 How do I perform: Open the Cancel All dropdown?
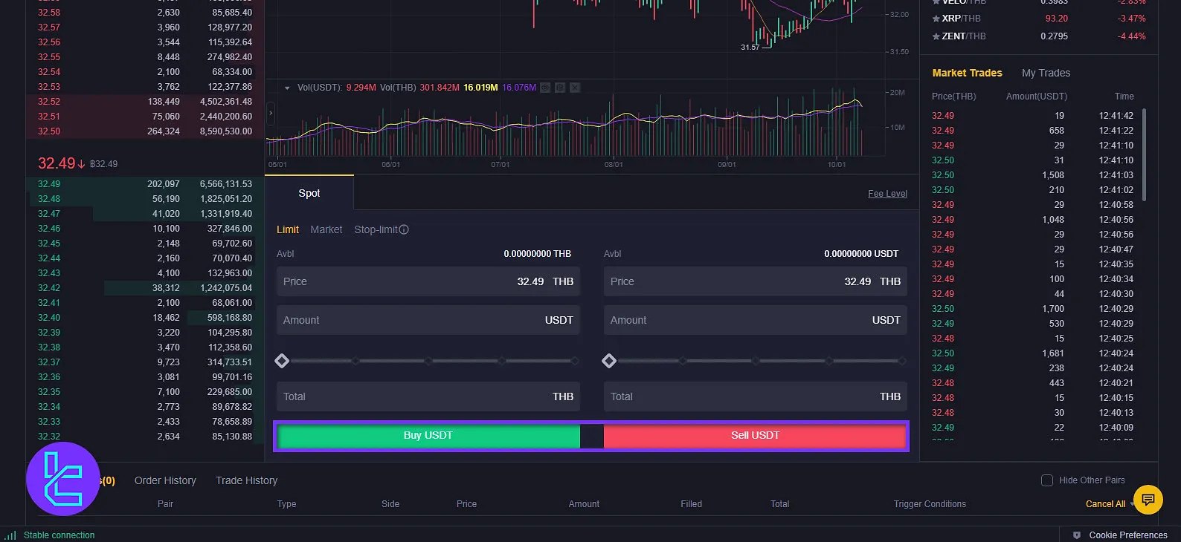(1132, 504)
